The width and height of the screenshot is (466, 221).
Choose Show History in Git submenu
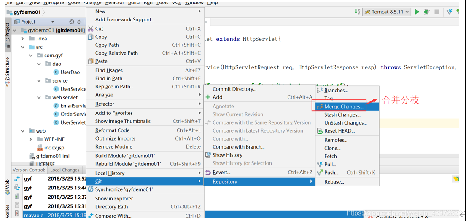[x=259, y=155]
